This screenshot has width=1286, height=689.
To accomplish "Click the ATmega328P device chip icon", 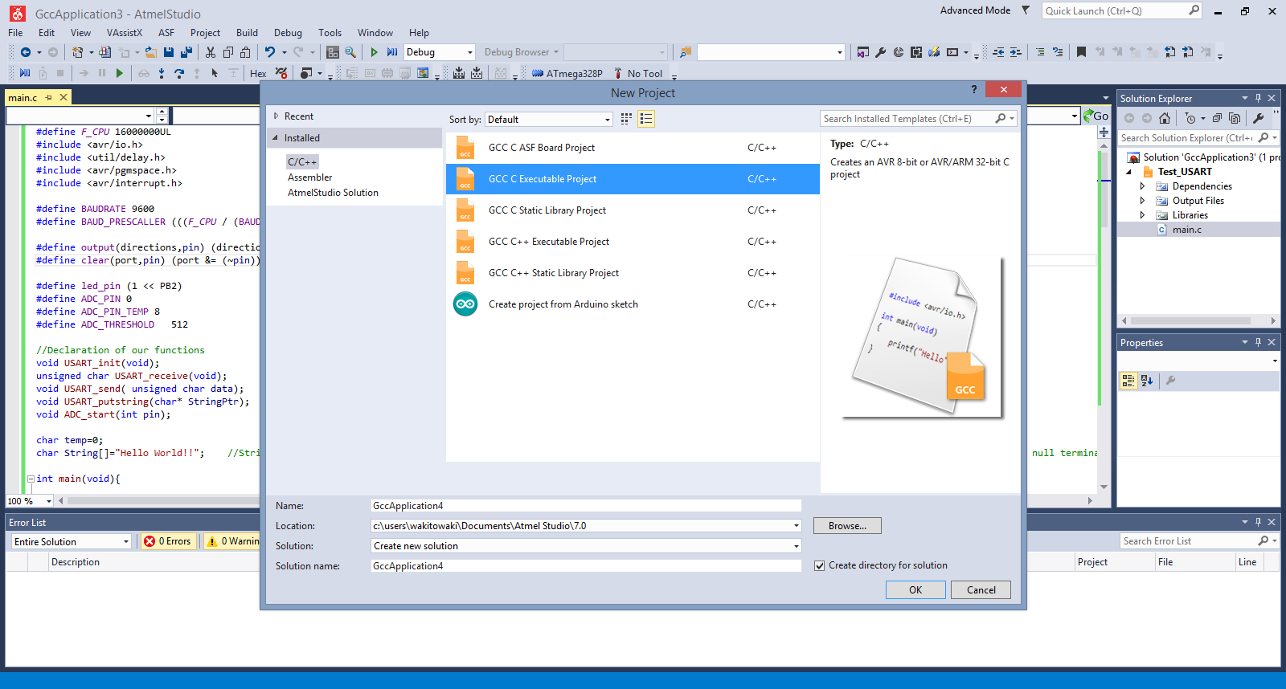I will pos(538,73).
